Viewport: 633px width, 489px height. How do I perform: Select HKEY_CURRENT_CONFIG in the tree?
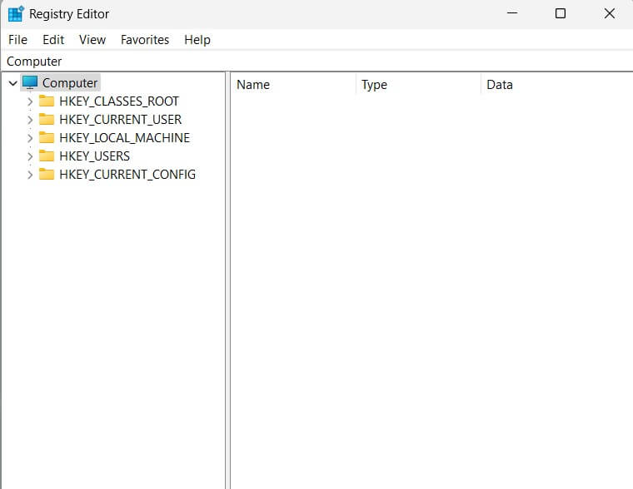click(127, 175)
